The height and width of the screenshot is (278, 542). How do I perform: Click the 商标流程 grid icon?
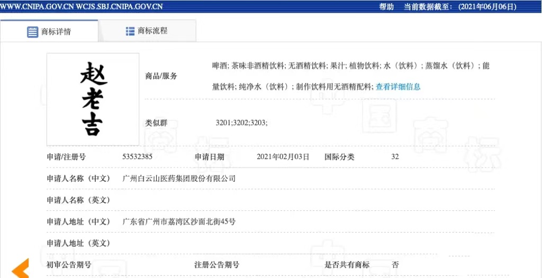[130, 31]
